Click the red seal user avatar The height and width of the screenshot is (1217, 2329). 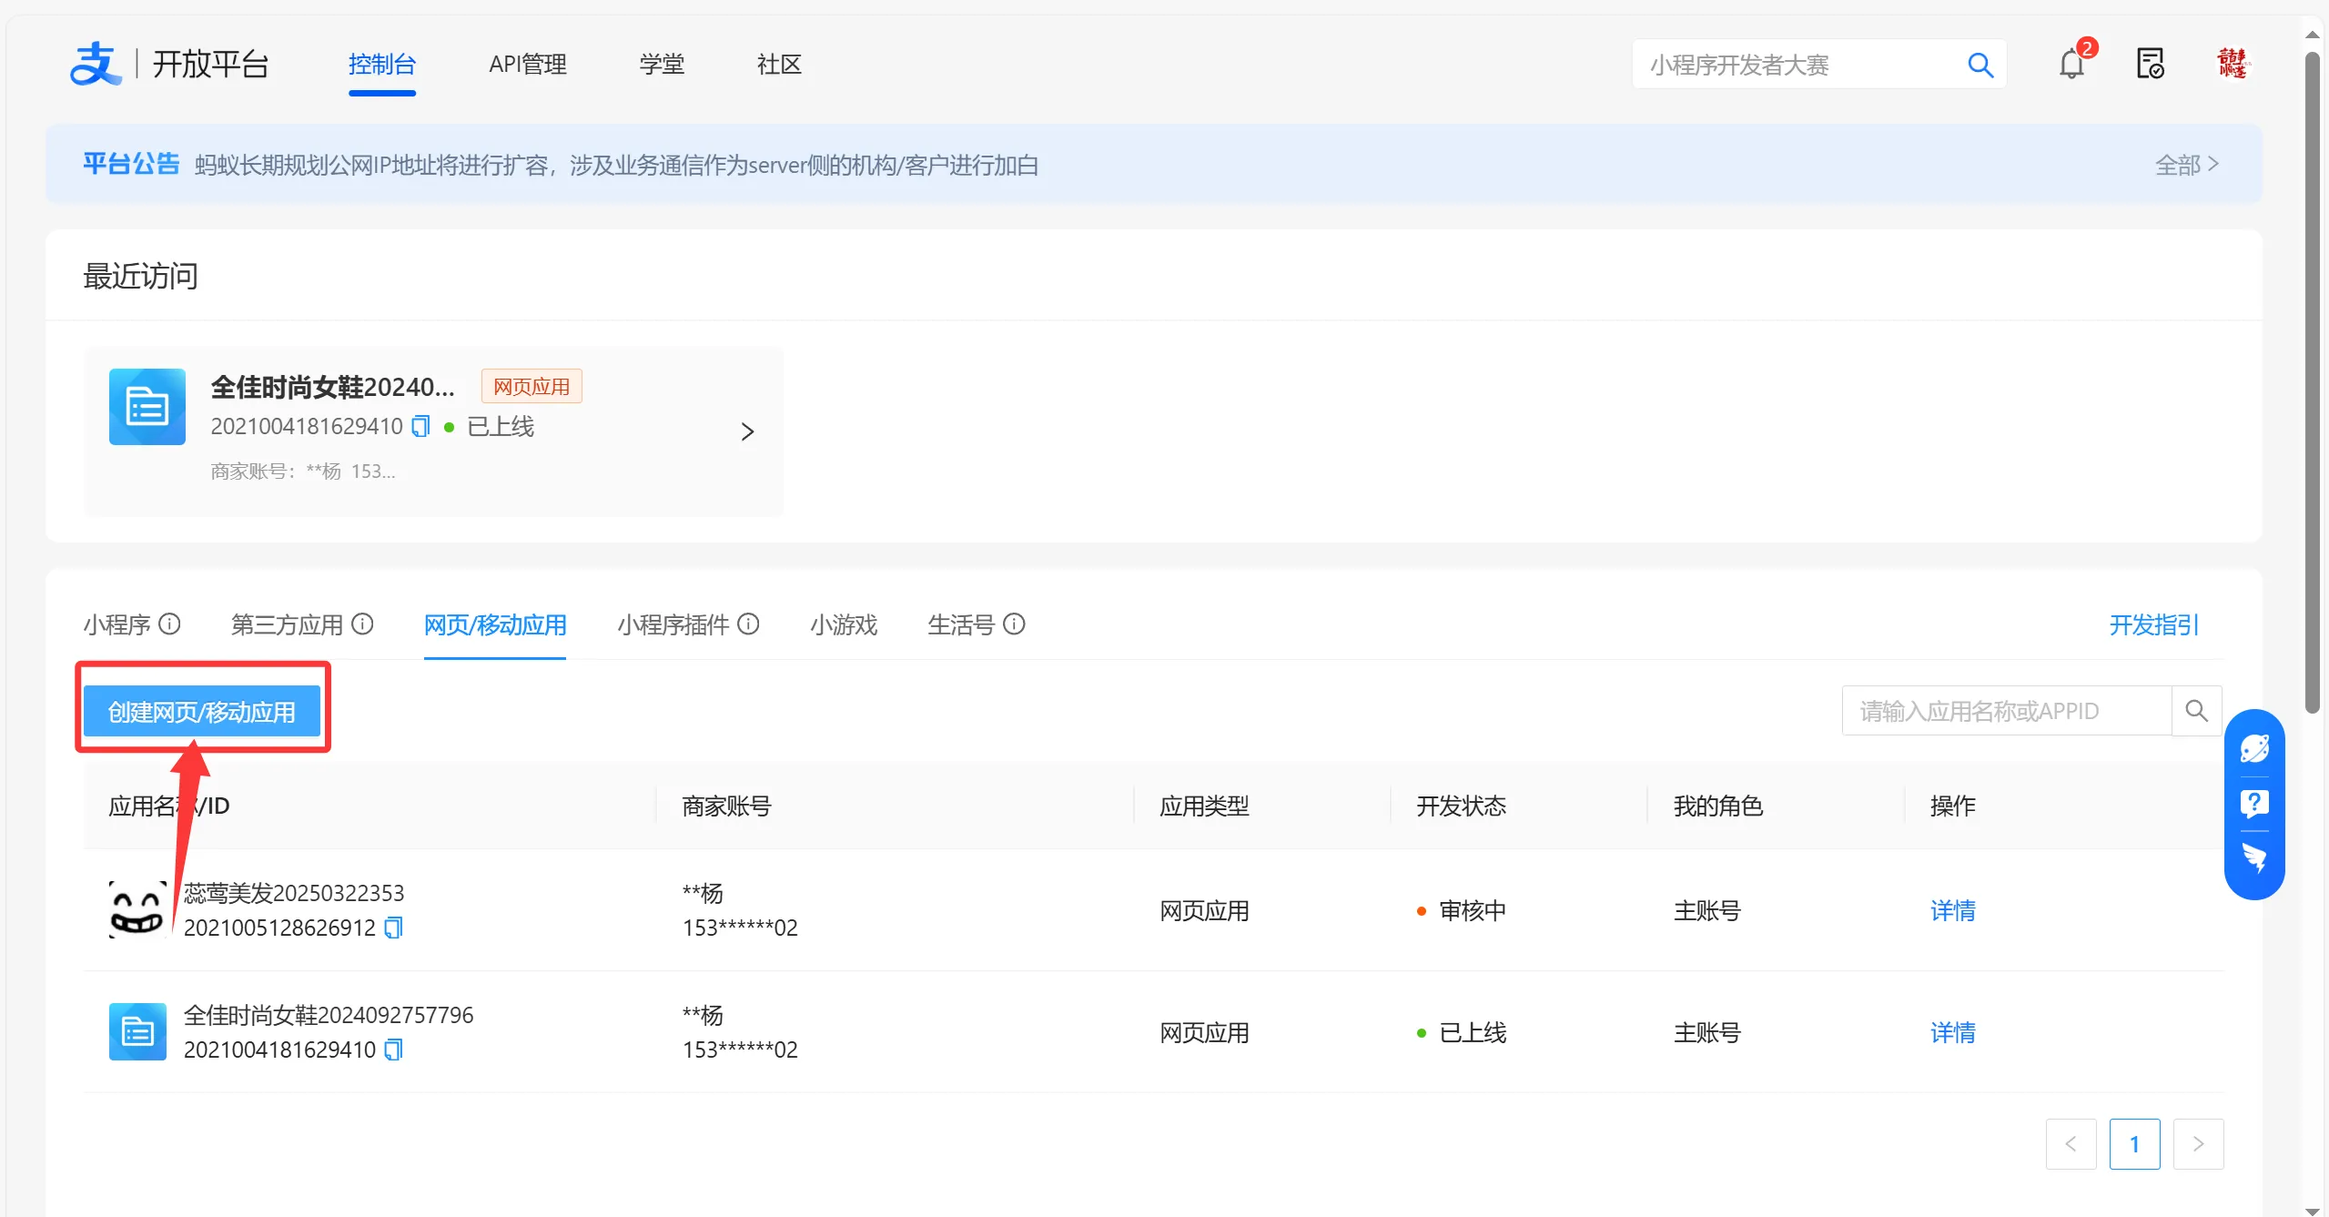[x=2231, y=64]
